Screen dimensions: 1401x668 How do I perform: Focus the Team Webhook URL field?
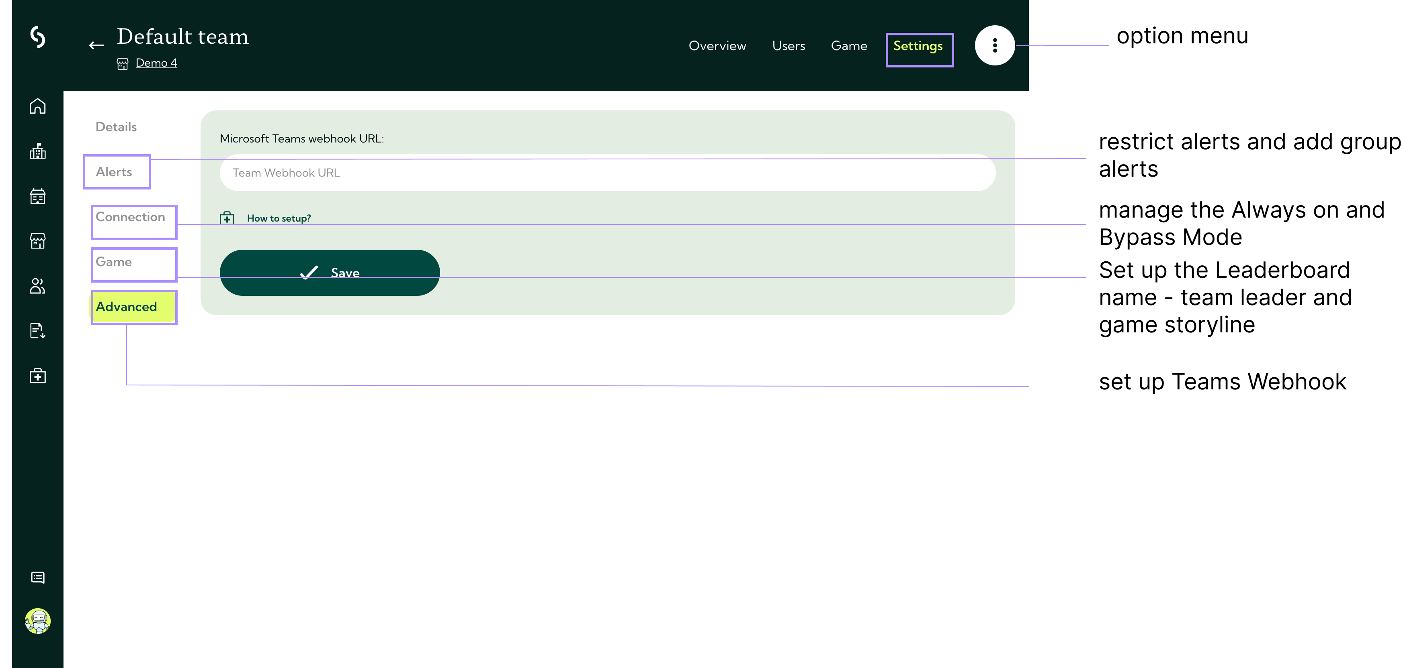pyautogui.click(x=608, y=173)
